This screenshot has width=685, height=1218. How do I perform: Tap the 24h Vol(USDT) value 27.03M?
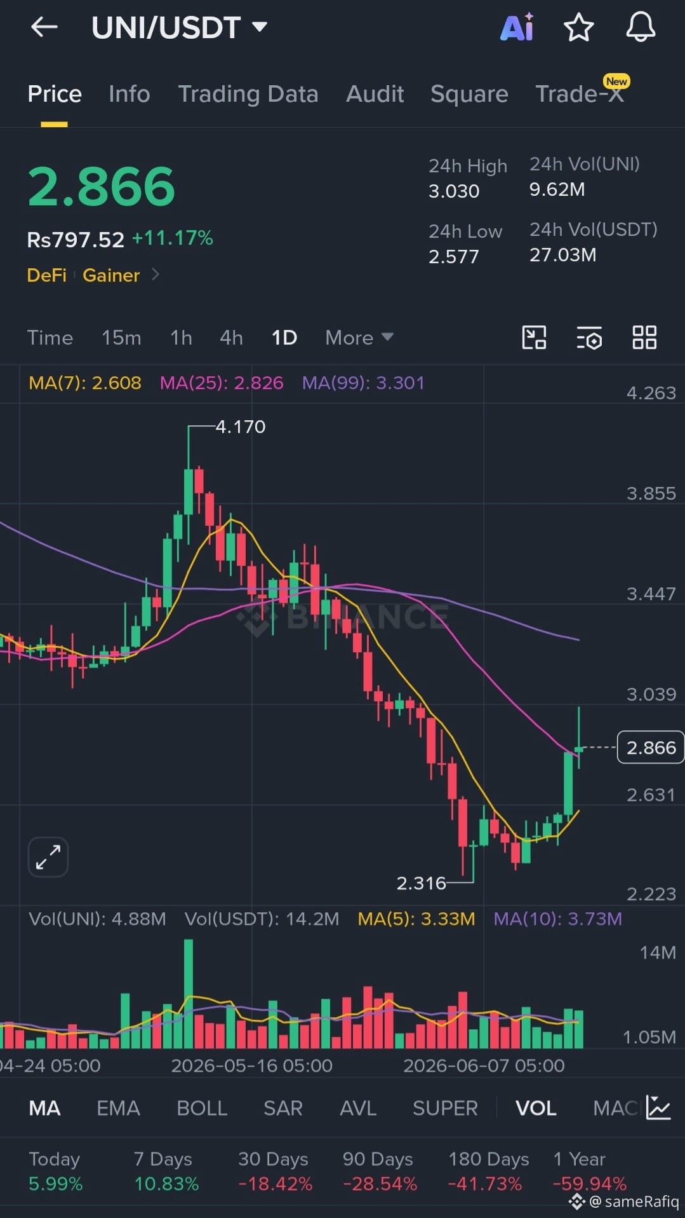coord(563,255)
